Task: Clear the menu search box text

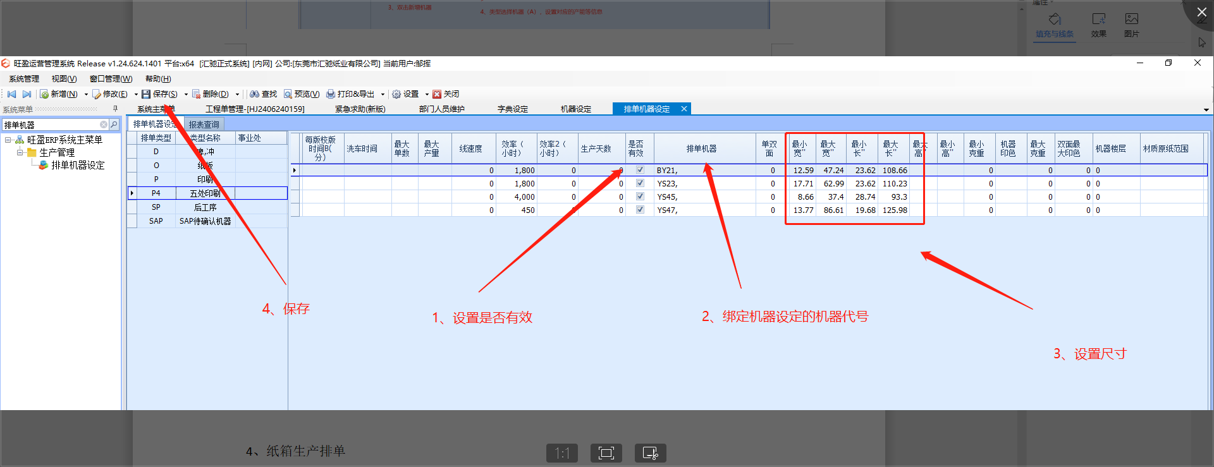Action: pos(104,124)
